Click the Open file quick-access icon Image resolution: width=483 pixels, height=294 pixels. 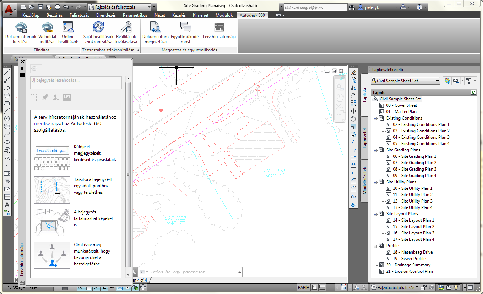click(32, 7)
